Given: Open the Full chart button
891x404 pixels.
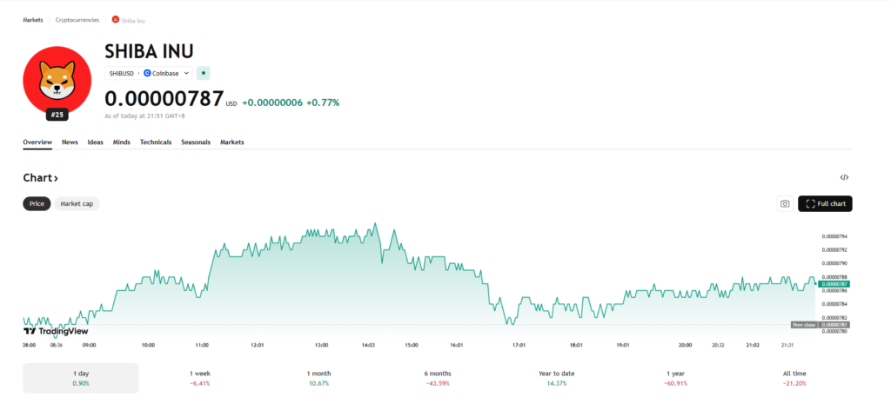Looking at the screenshot, I should coord(825,203).
